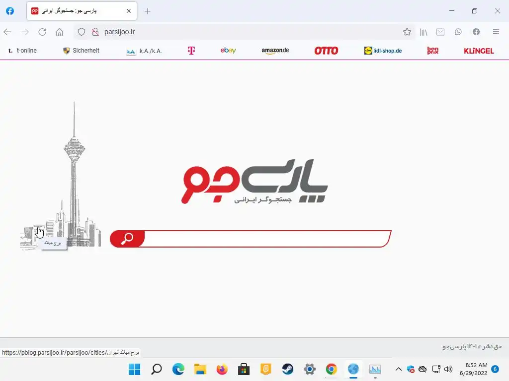
Task: Open a new tab with plus button
Action: [147, 11]
